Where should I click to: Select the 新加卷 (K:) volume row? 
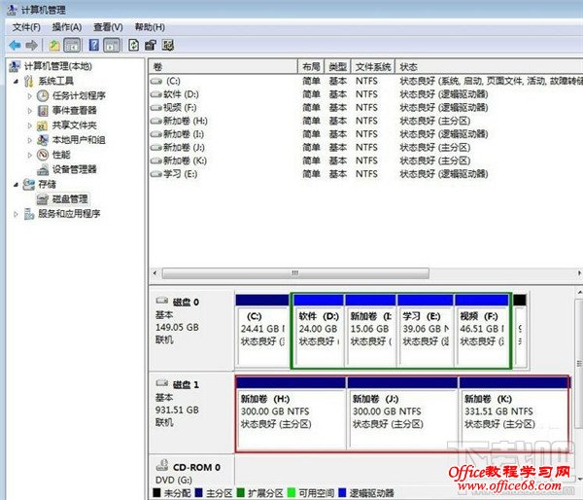366,161
